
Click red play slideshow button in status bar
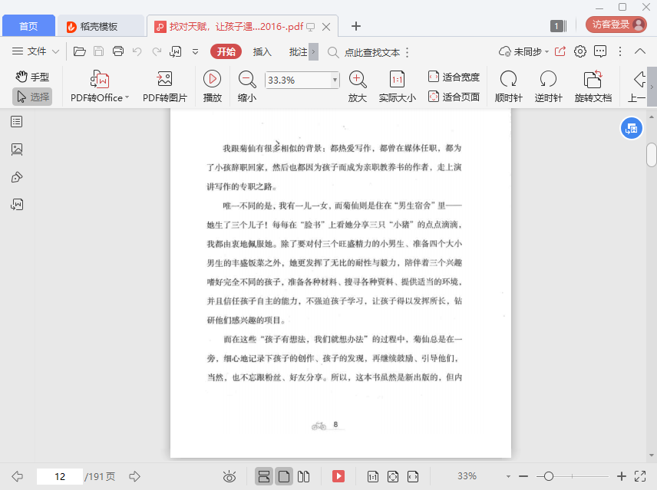(338, 476)
